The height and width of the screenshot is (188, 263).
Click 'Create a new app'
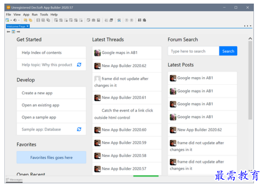click(x=51, y=93)
